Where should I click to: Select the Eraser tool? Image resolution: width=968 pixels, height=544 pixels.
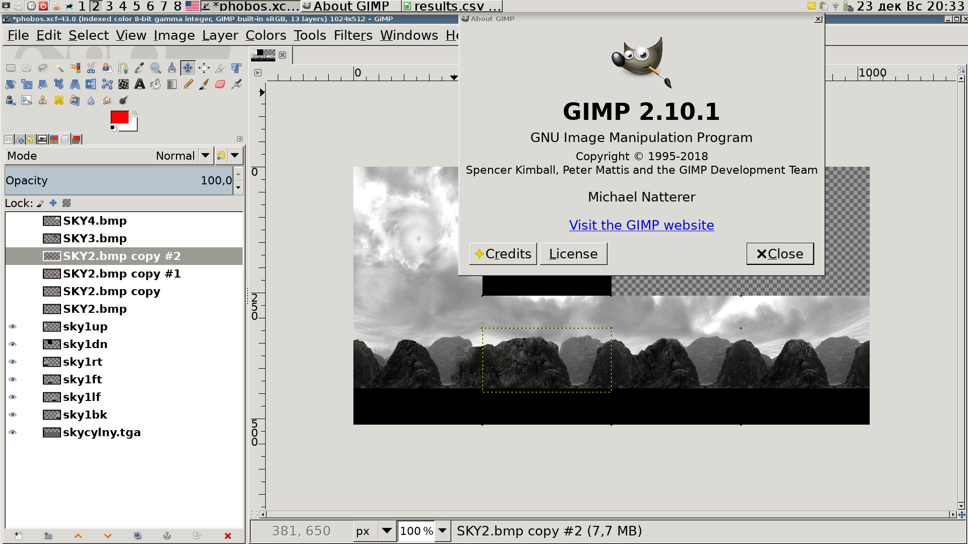click(220, 84)
